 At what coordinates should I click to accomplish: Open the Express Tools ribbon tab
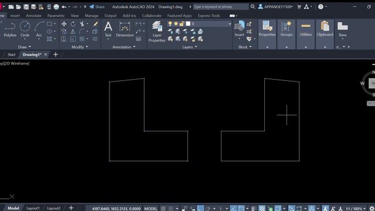[209, 16]
